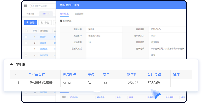Click the 销售价 header in product card

pos(132,75)
